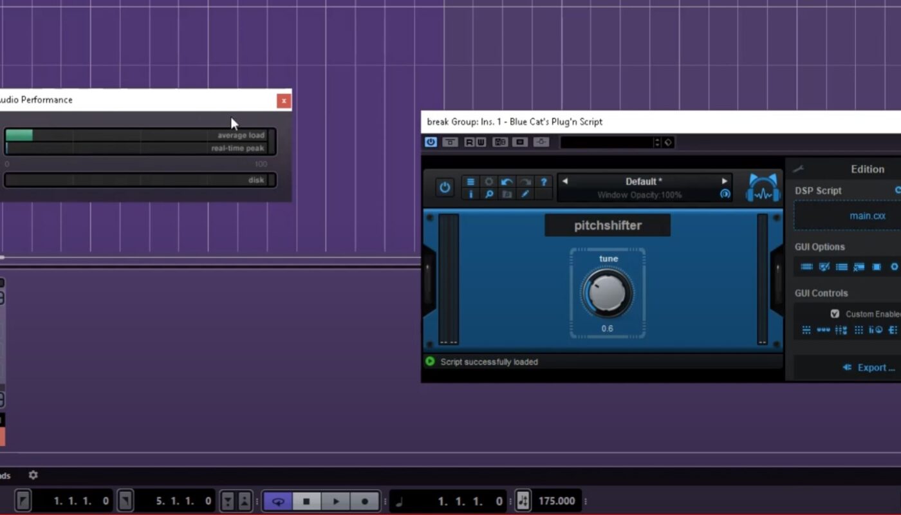Click the Stop button in transport

pyautogui.click(x=307, y=501)
